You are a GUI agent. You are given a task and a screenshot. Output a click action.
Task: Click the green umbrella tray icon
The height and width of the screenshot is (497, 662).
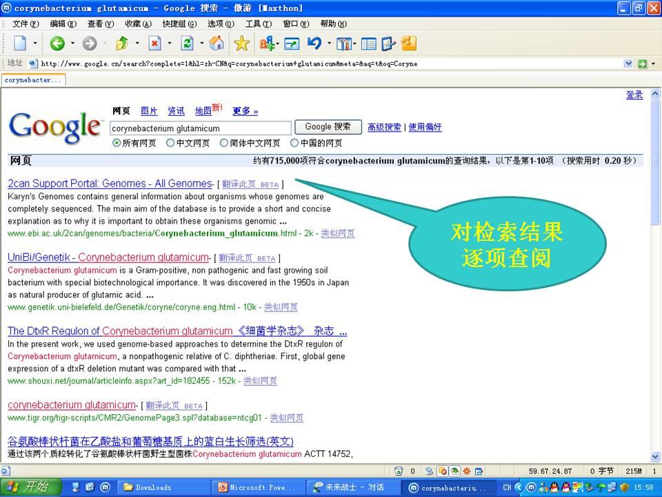click(601, 487)
